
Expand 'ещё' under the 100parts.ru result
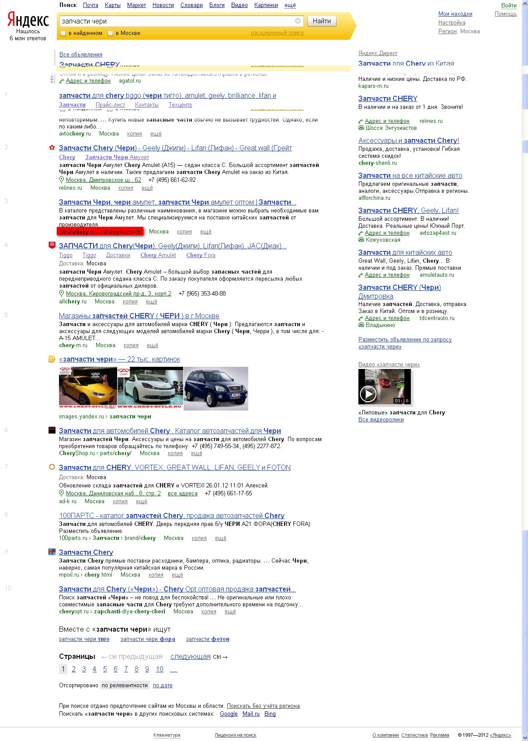(221, 538)
